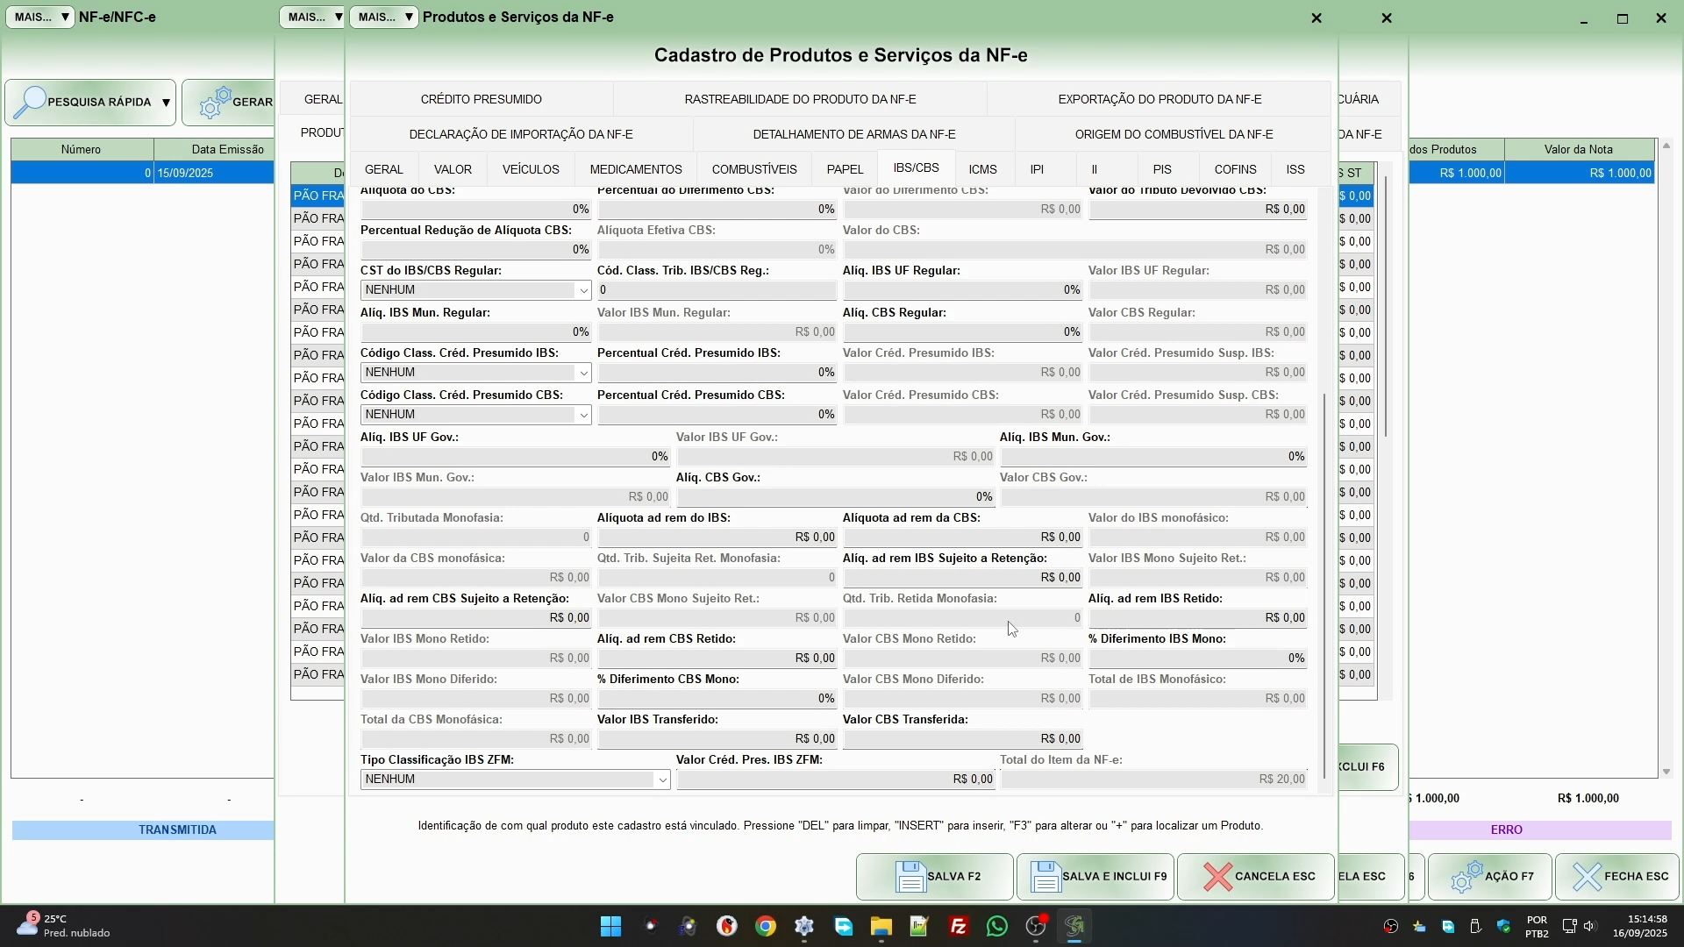
Task: Open the COFINS tab
Action: point(1235,169)
